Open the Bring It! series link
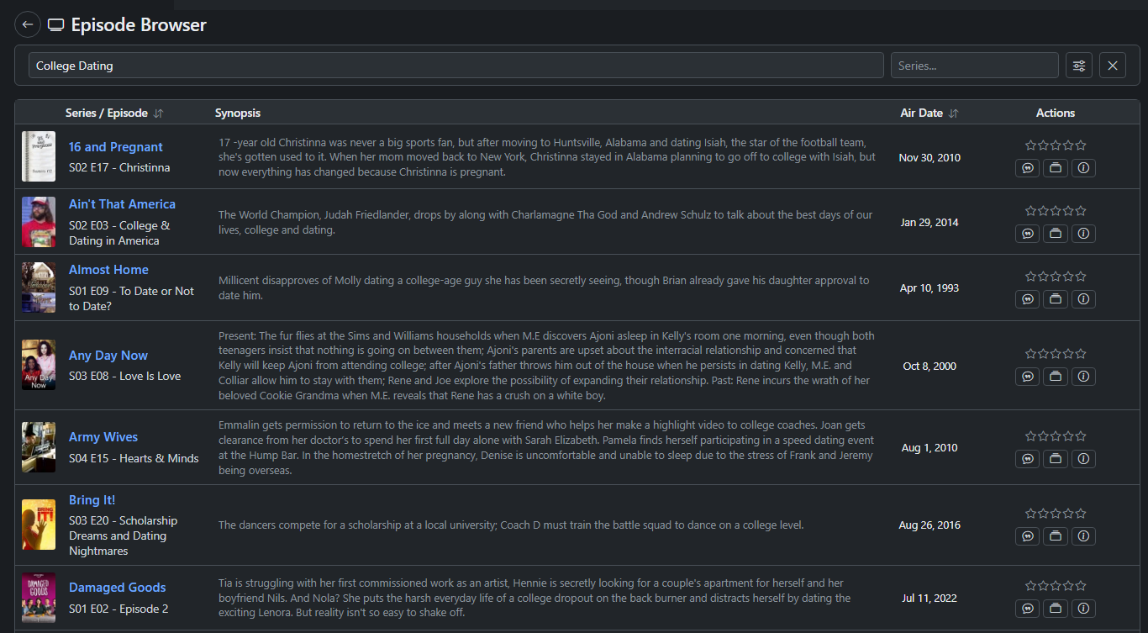This screenshot has height=633, width=1148. pyautogui.click(x=92, y=499)
